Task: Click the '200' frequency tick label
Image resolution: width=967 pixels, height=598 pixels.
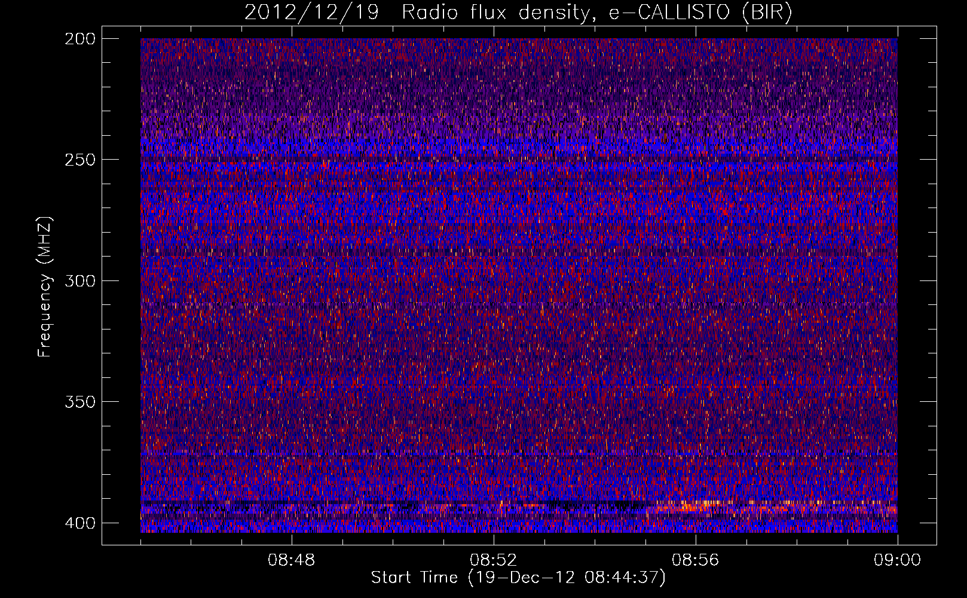Action: point(79,39)
